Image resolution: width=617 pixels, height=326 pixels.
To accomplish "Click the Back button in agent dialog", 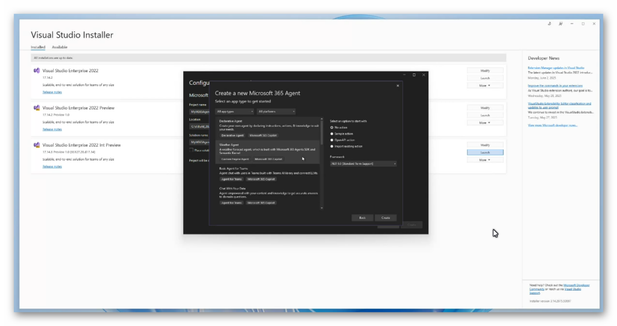I will 362,218.
